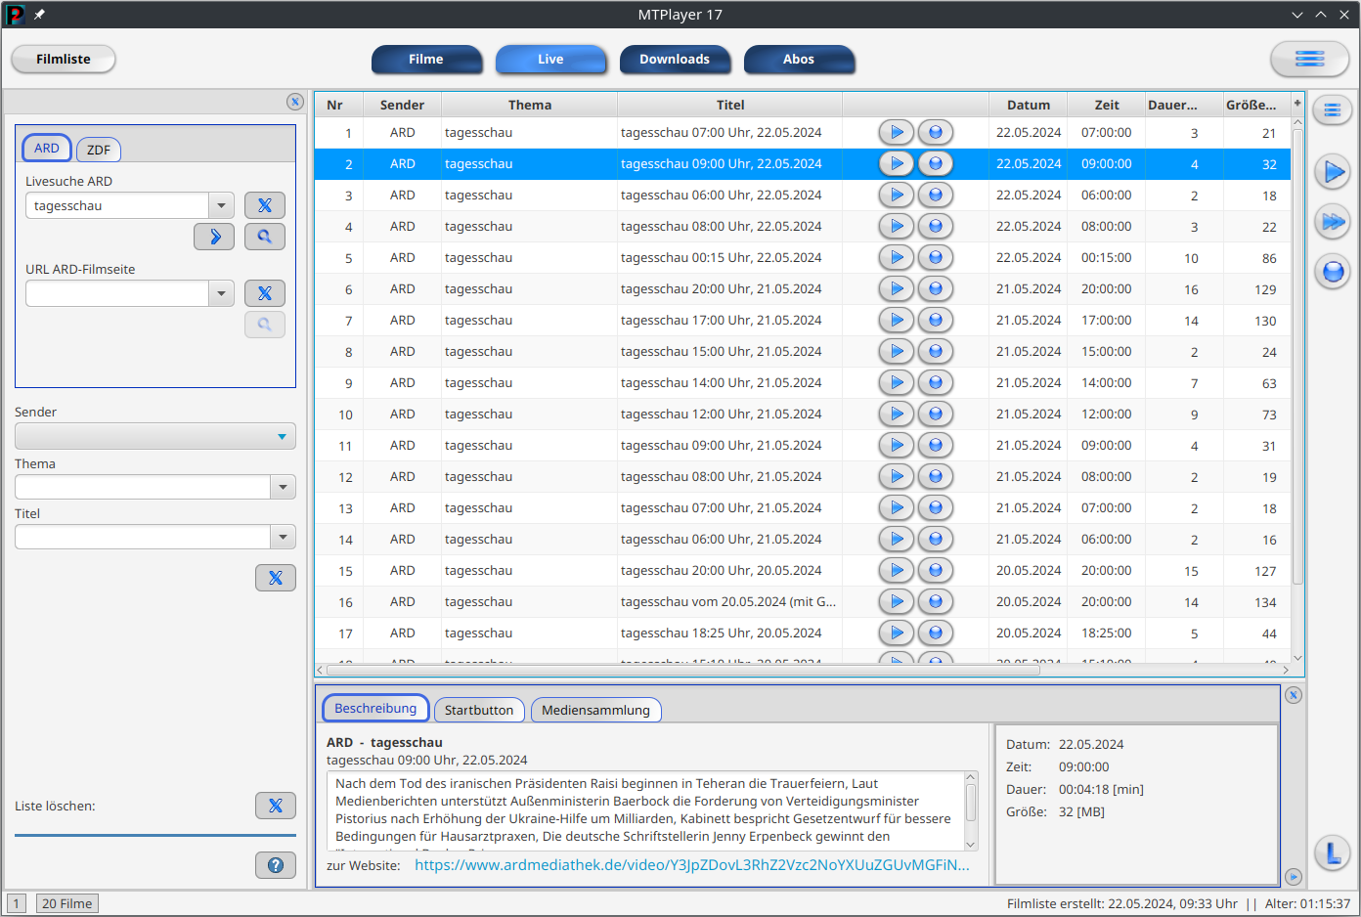This screenshot has width=1361, height=917.
Task: Download film tagesschau 12:00 Uhr, 21.05.2024
Action: click(936, 414)
